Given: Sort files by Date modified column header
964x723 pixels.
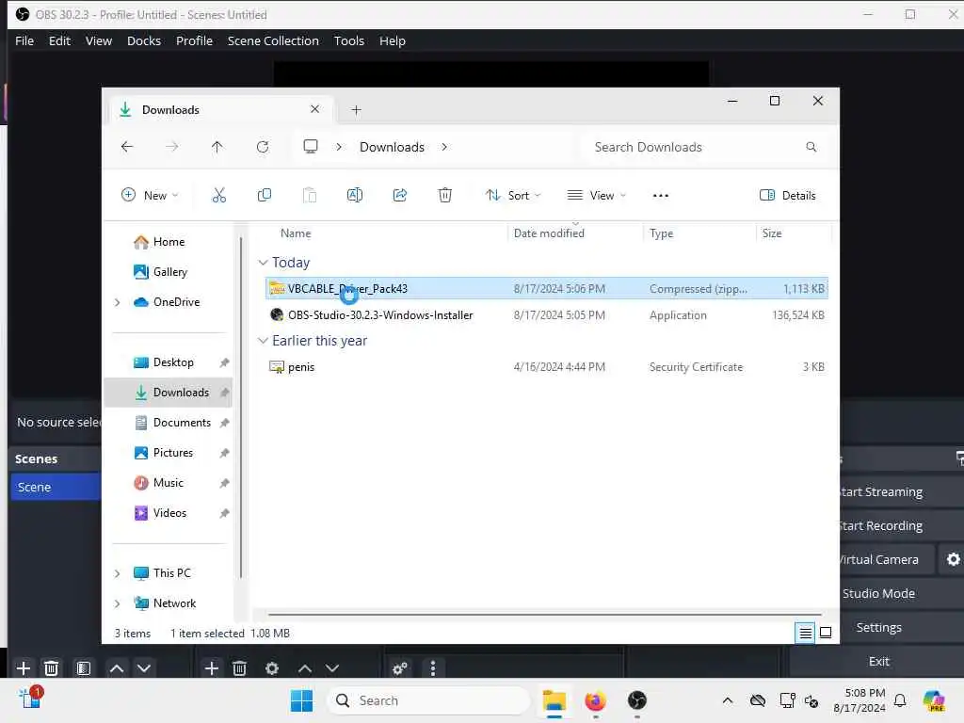Looking at the screenshot, I should [x=549, y=233].
